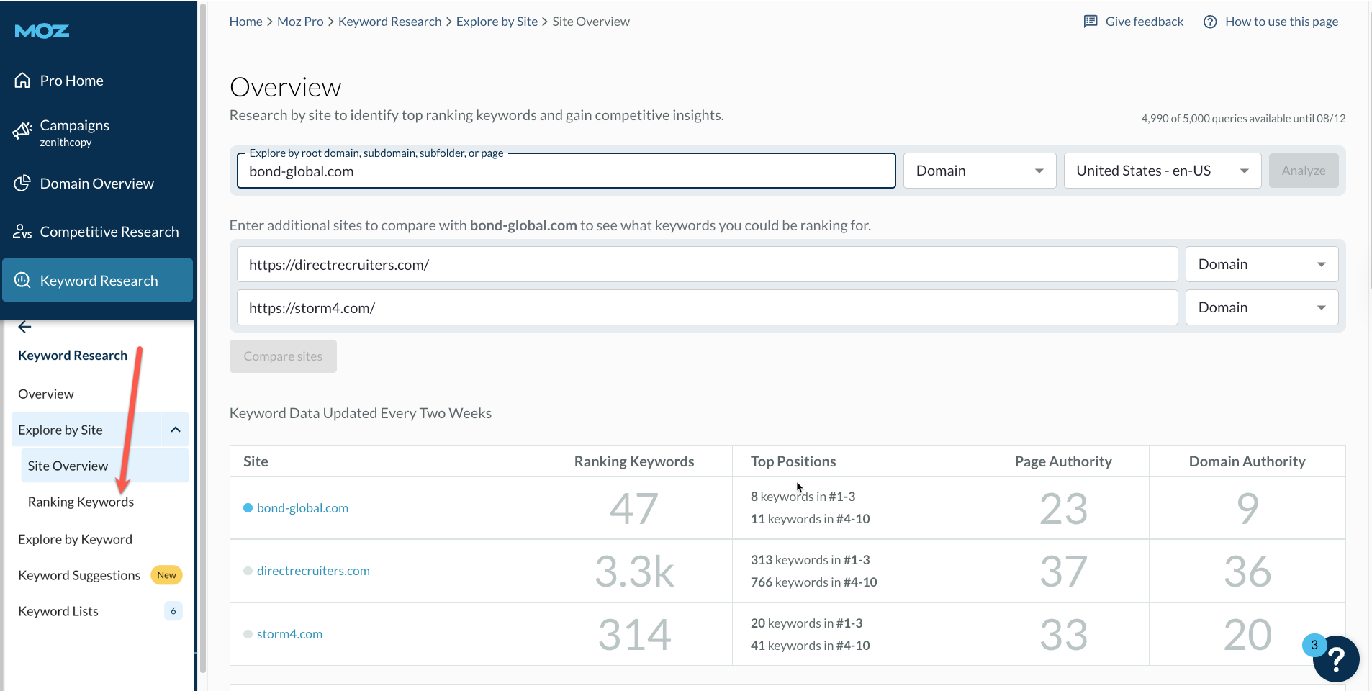Image resolution: width=1372 pixels, height=691 pixels.
Task: Click the Keyword Research magnifier icon
Action: pos(22,281)
